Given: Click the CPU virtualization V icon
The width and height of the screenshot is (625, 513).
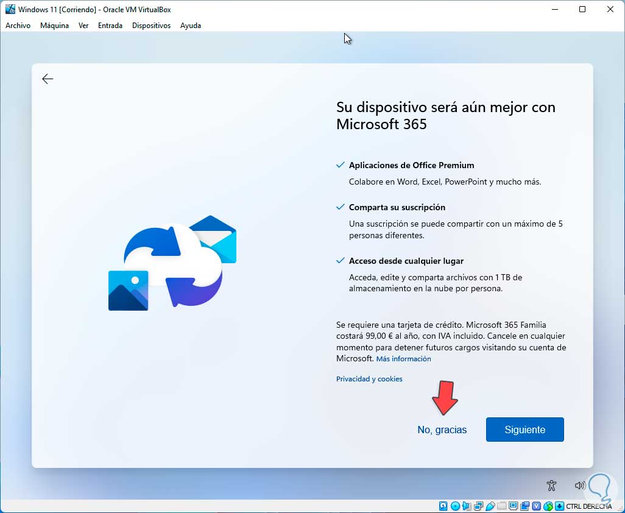Looking at the screenshot, I should [537, 506].
